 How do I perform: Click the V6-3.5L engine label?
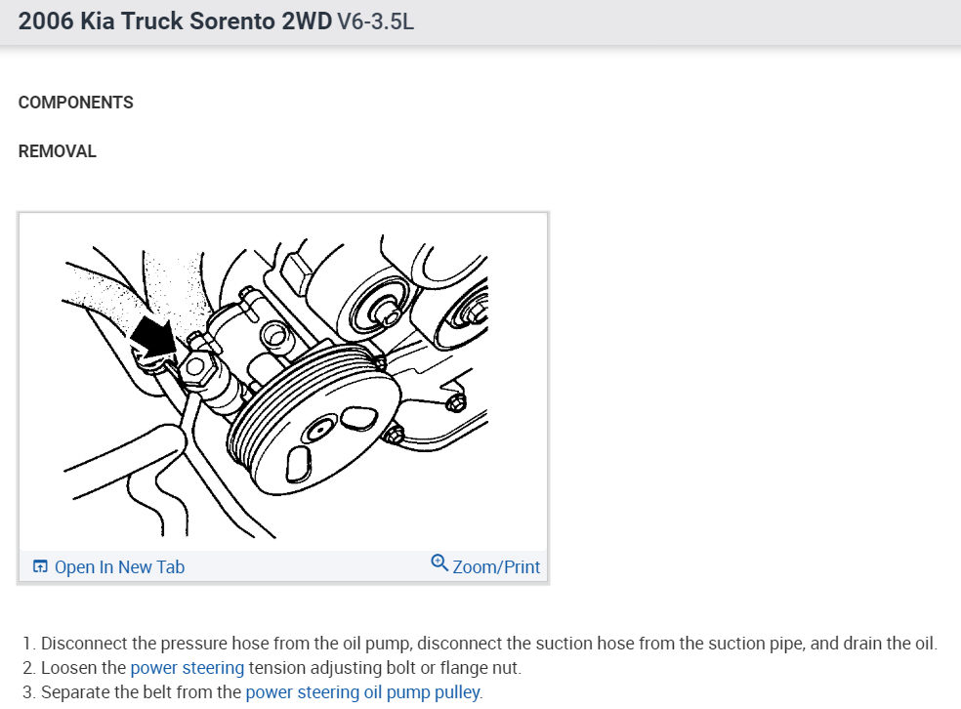coord(375,21)
